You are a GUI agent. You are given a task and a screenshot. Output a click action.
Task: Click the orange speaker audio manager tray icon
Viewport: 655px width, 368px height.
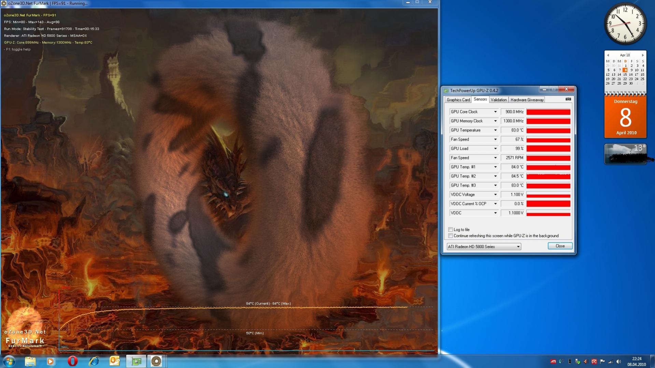[586, 362]
